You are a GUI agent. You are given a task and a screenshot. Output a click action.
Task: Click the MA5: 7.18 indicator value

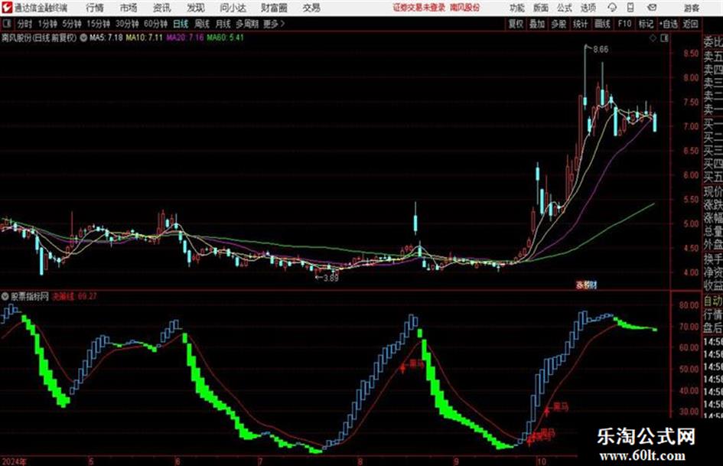pyautogui.click(x=106, y=37)
